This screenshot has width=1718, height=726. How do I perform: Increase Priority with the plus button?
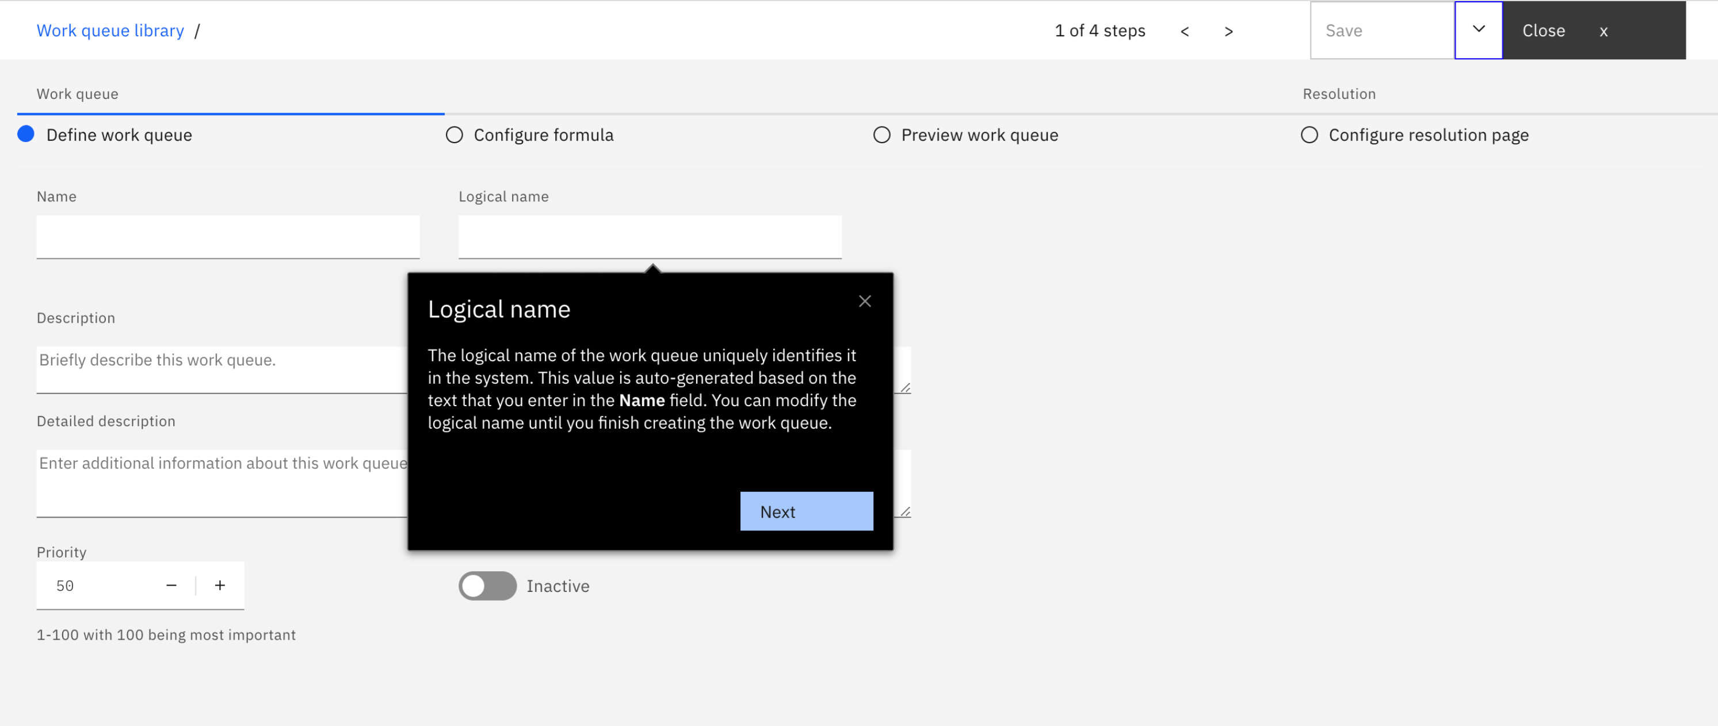[219, 585]
